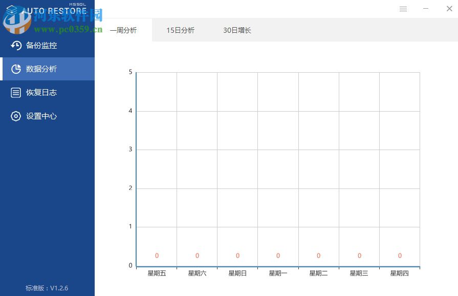Viewport: 458px width, 296px height.
Task: Go to the 恢复日志 page
Action: 47,93
